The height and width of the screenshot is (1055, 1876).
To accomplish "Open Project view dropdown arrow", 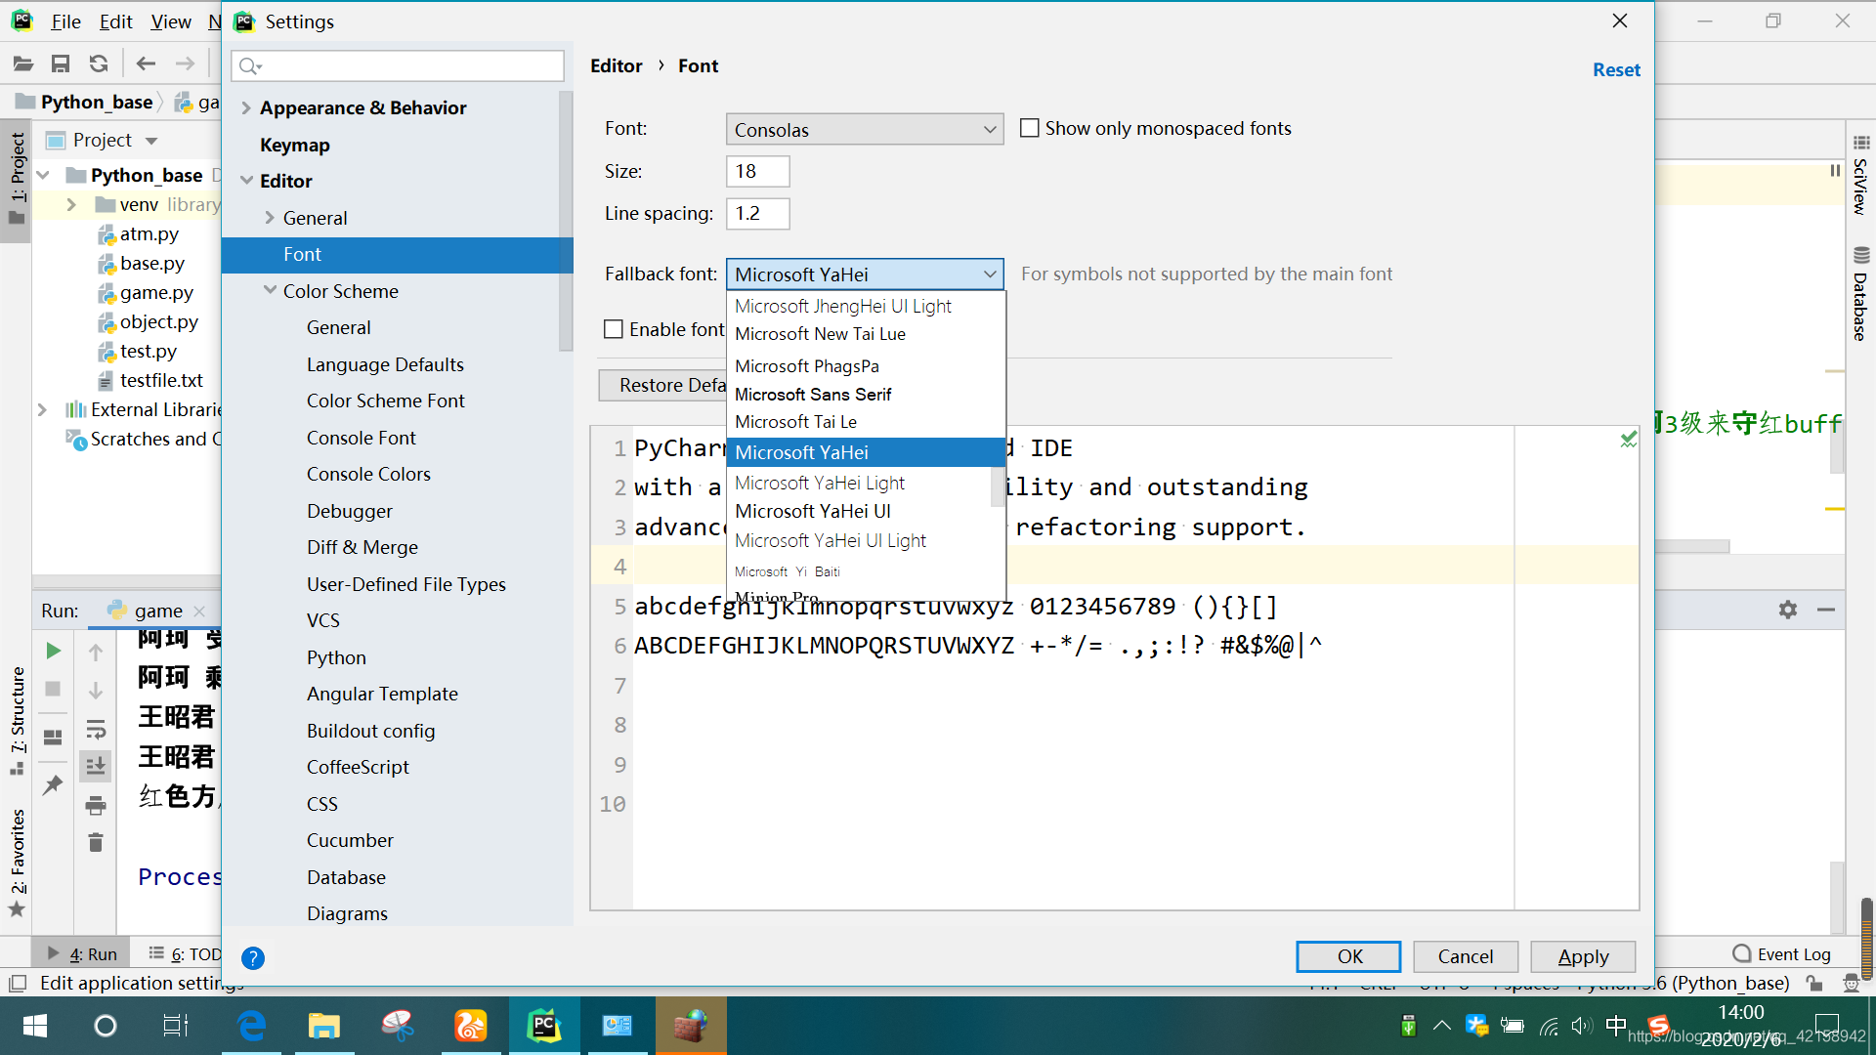I will [x=151, y=141].
